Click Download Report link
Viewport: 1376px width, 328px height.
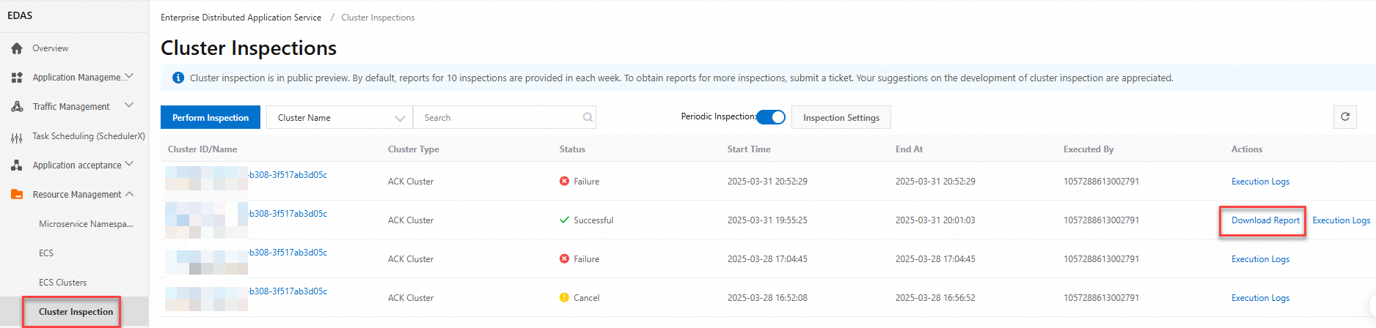pyautogui.click(x=1265, y=220)
